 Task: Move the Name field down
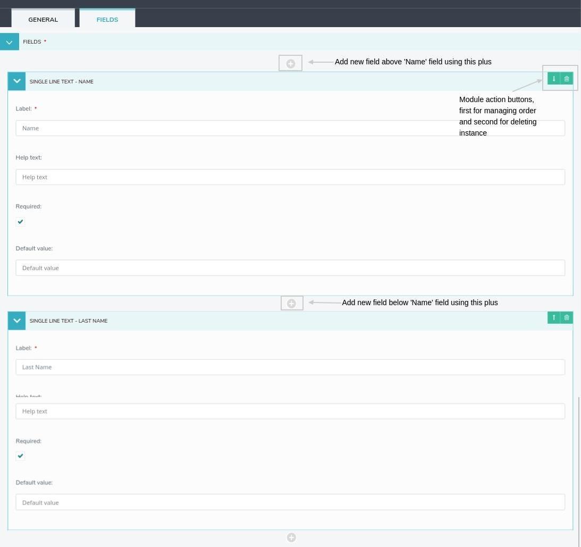tap(553, 79)
